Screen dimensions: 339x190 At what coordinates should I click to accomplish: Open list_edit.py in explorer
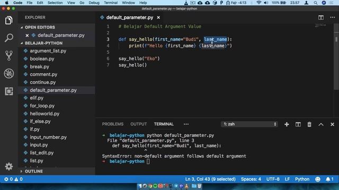click(41, 153)
